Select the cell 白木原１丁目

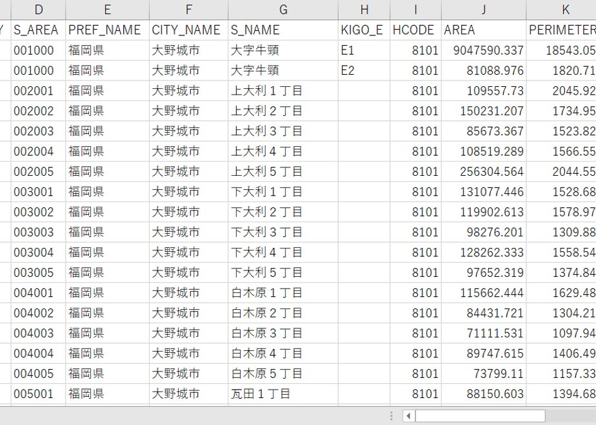(x=283, y=292)
